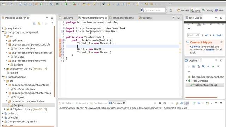Switch to Debug perspective
This screenshot has height=127, width=226.
(208, 10)
